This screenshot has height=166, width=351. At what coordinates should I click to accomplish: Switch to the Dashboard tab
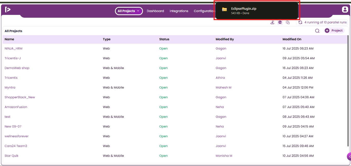[155, 11]
